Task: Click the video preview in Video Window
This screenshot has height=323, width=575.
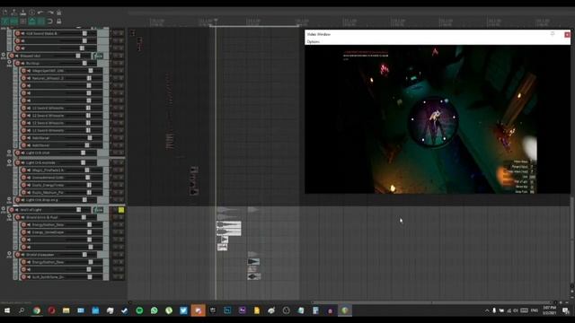Action: click(x=438, y=119)
